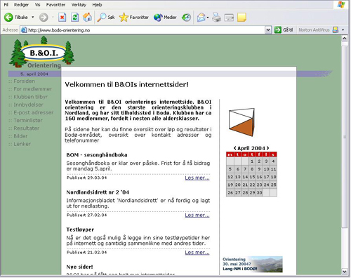Open the Tilbake history dropdown arrow
Image resolution: width=351 pixels, height=280 pixels.
tap(33, 18)
